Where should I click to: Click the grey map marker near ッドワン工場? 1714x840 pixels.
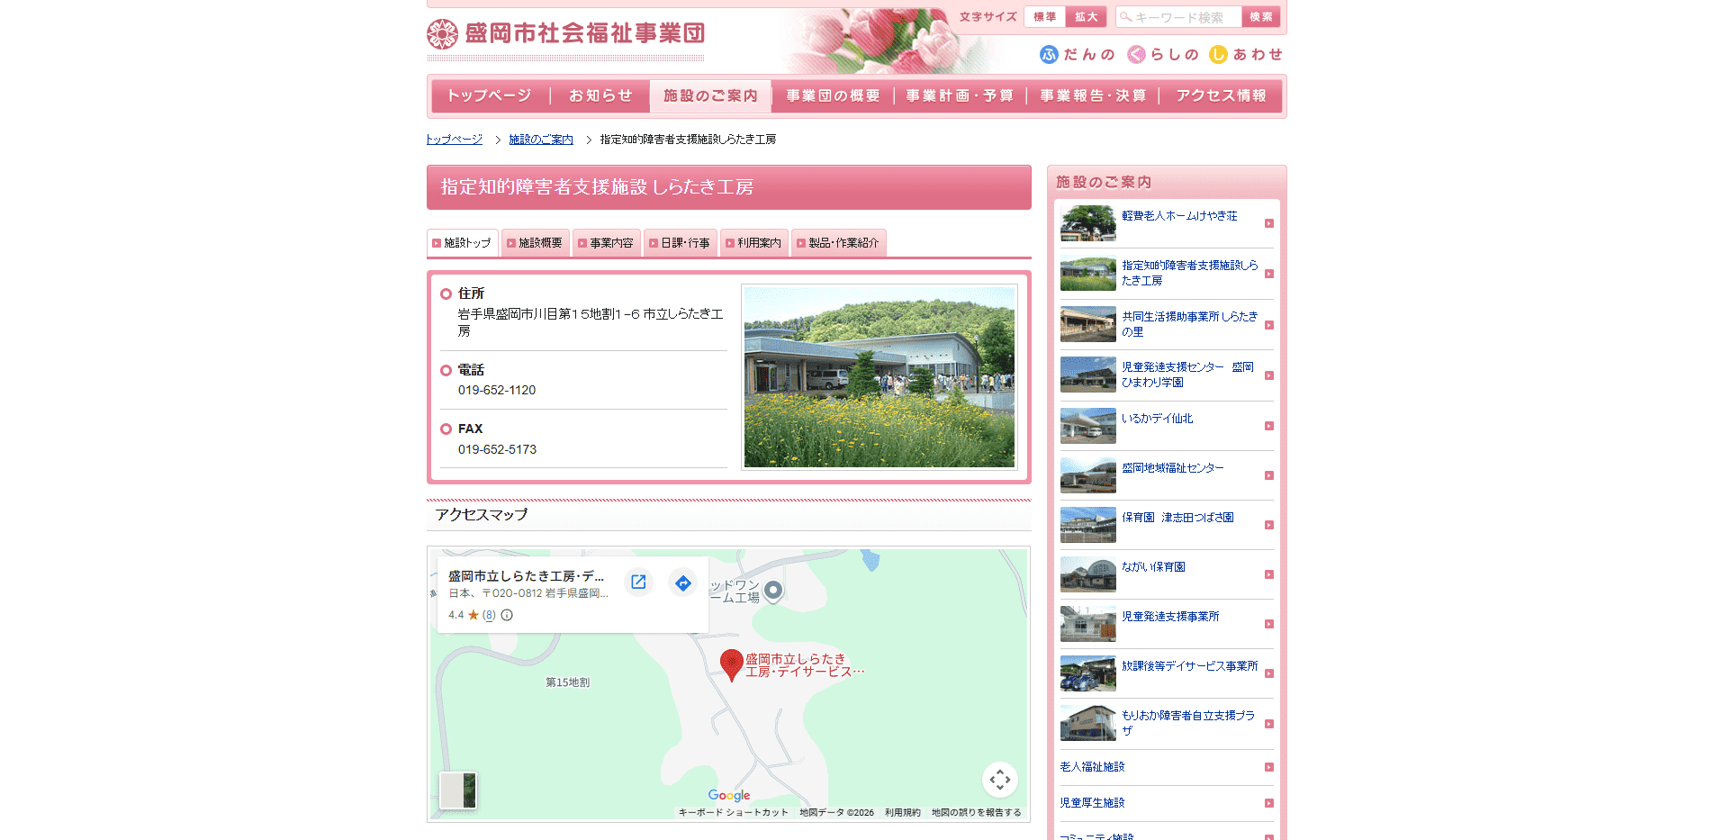(x=773, y=591)
